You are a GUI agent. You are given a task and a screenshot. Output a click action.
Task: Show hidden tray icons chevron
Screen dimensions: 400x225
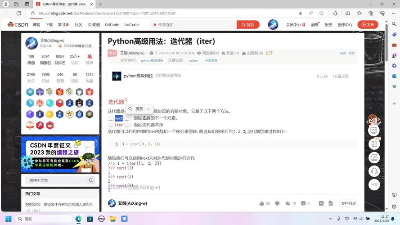pos(330,219)
